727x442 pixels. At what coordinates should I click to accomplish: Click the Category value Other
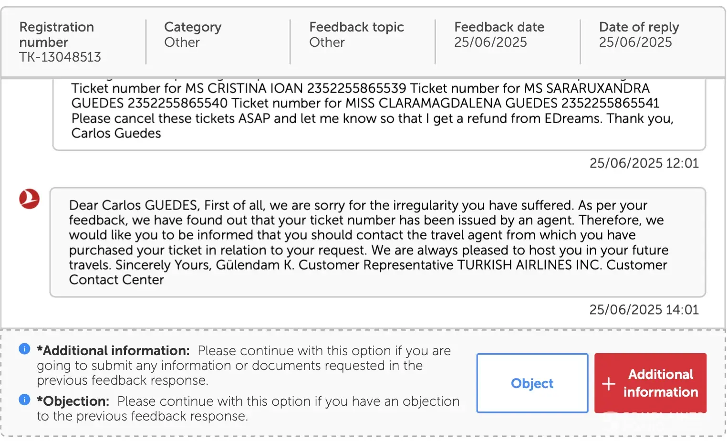182,42
